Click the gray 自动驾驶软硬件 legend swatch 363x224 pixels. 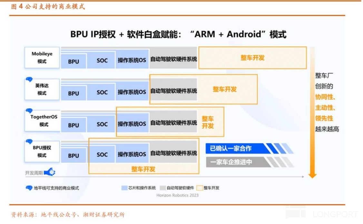point(162,188)
